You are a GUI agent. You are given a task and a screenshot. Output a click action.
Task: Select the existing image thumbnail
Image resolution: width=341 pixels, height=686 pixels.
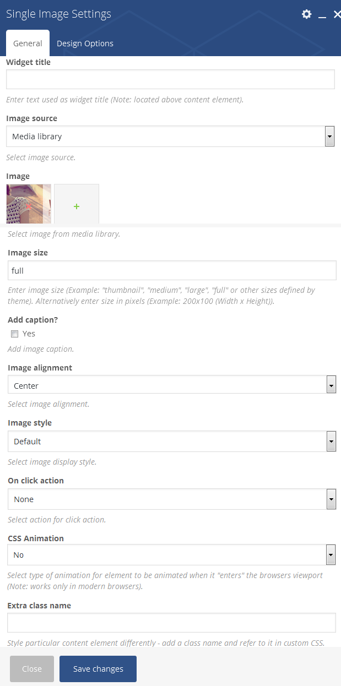pyautogui.click(x=29, y=204)
